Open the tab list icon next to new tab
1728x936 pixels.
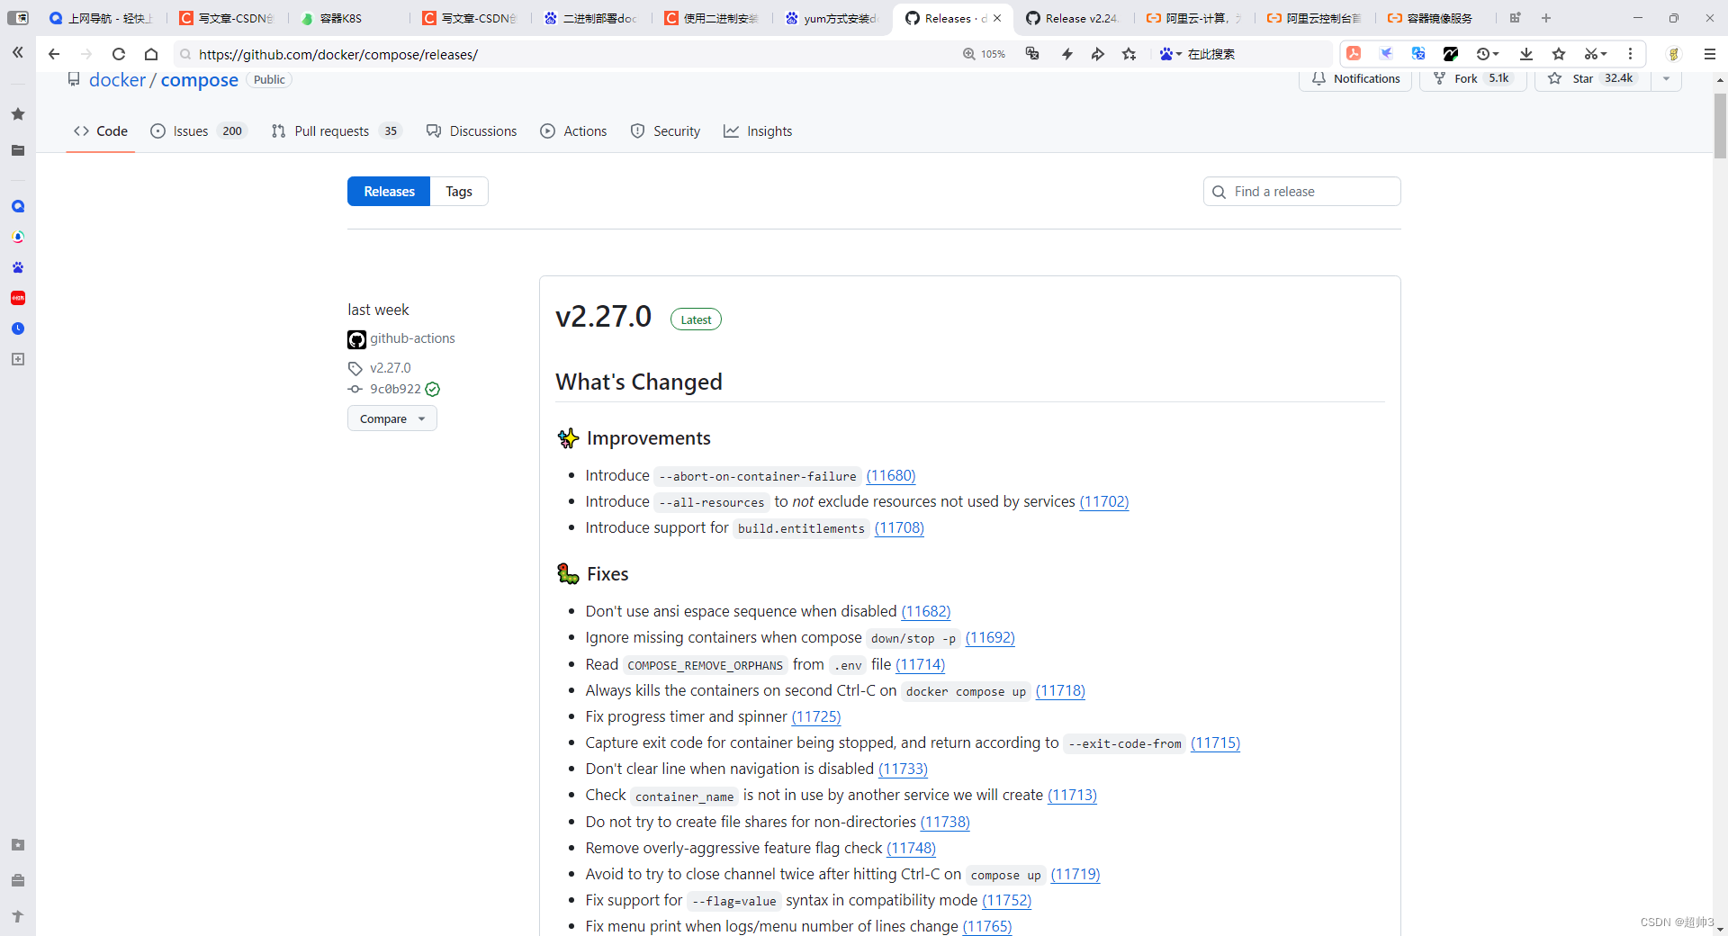click(x=1516, y=18)
